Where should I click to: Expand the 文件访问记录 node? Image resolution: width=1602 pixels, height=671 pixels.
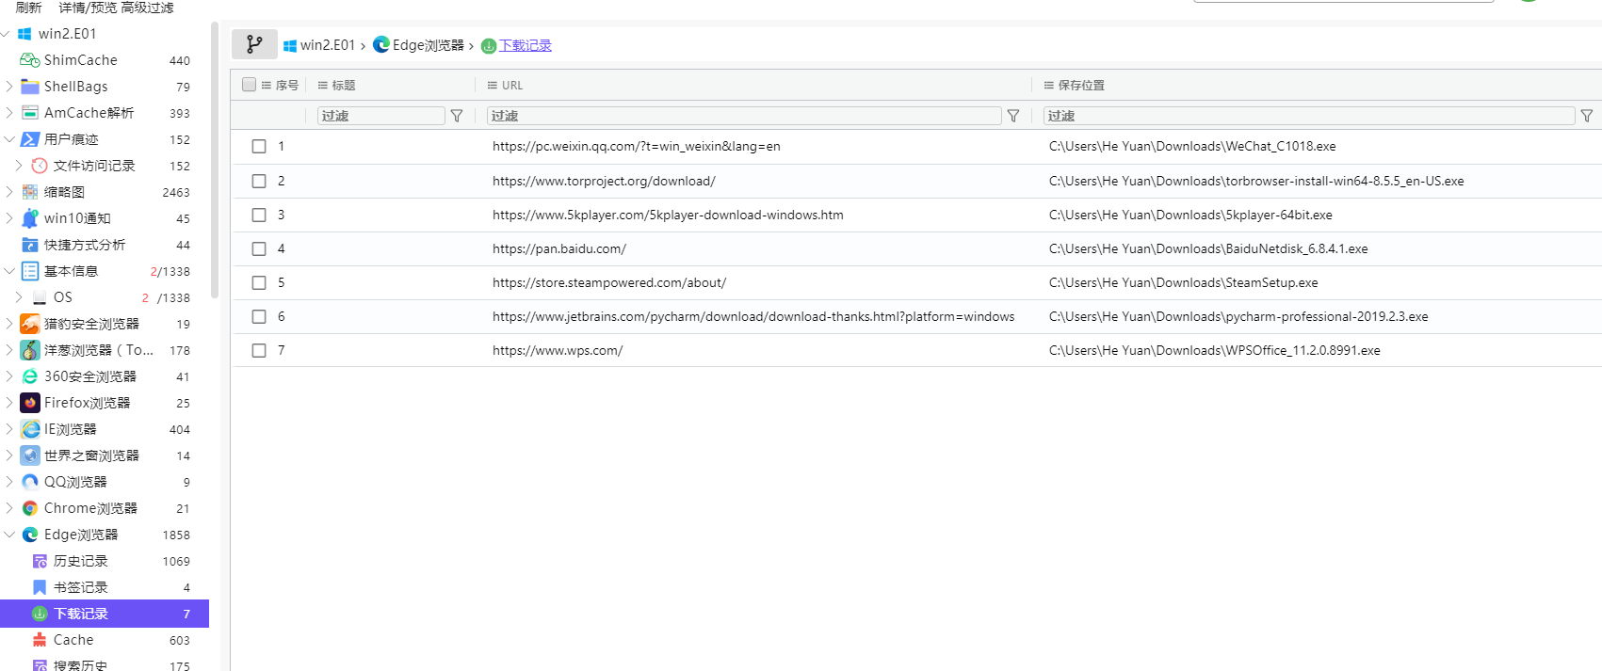tap(18, 166)
